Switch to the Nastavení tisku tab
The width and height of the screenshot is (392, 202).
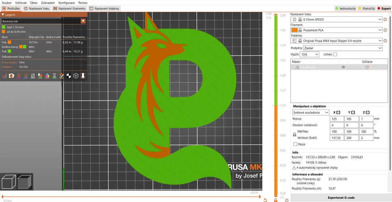coord(37,8)
